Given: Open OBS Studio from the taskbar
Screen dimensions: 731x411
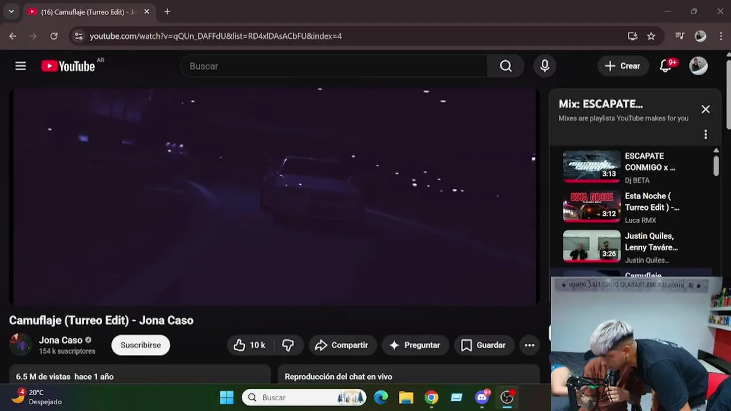Looking at the screenshot, I should pyautogui.click(x=507, y=397).
